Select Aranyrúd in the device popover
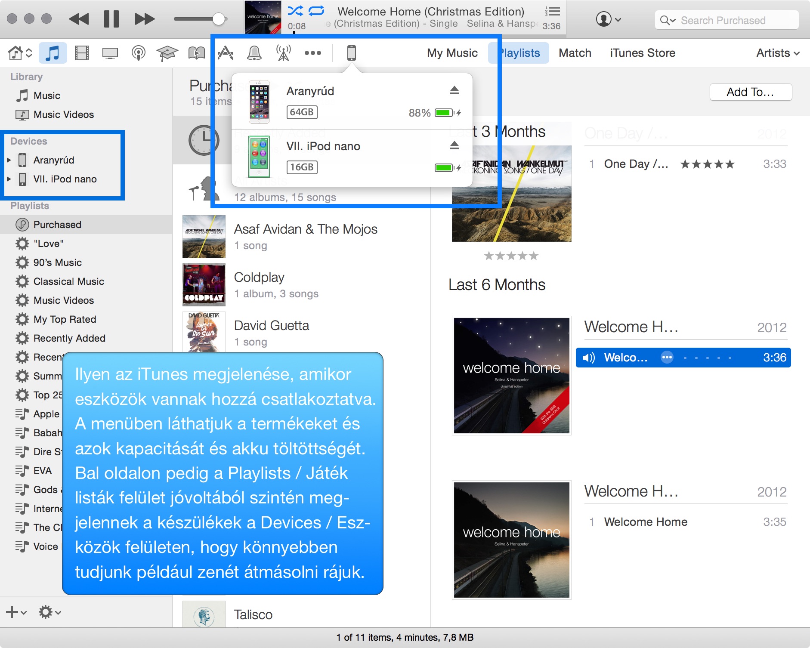The image size is (810, 648). [x=352, y=102]
